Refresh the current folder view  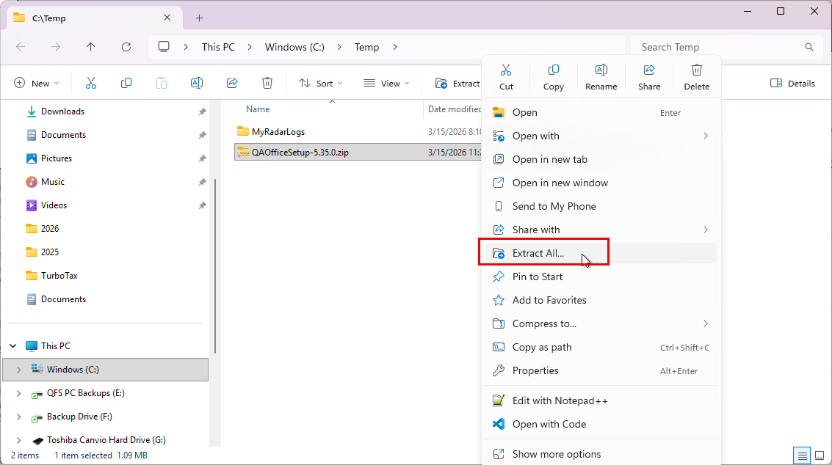126,47
